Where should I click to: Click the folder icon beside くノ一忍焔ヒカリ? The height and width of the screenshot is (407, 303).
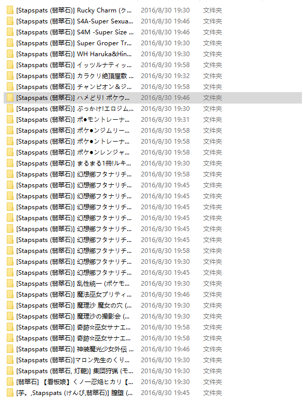(10, 382)
